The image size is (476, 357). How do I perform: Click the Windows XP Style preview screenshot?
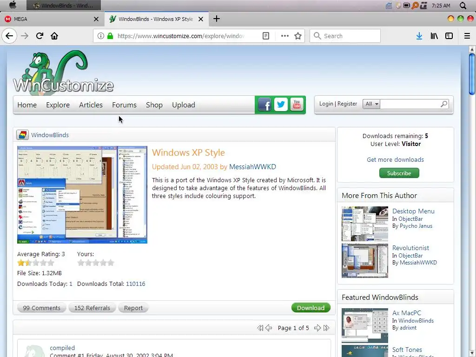[x=82, y=195]
